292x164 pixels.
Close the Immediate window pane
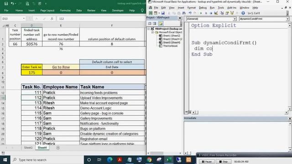290,118
